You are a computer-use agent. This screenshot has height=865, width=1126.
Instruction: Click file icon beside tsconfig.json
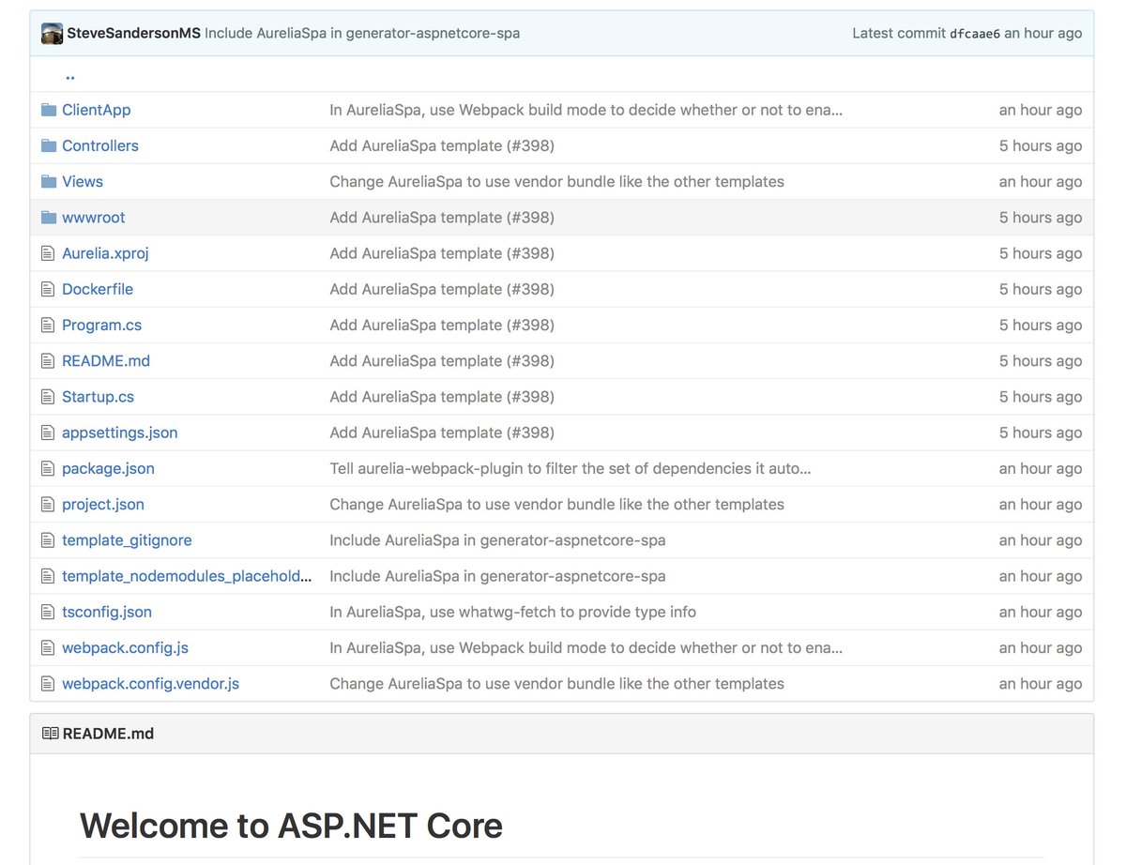(49, 612)
